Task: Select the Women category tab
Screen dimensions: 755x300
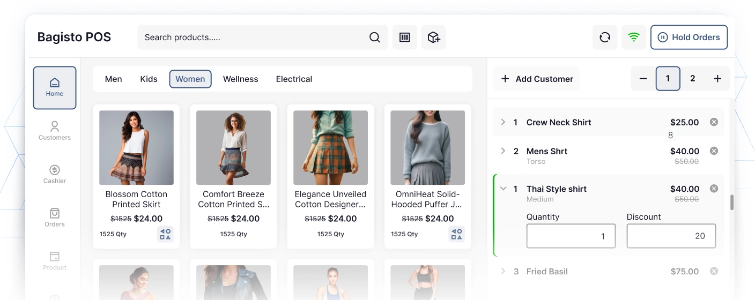Action: click(x=190, y=79)
